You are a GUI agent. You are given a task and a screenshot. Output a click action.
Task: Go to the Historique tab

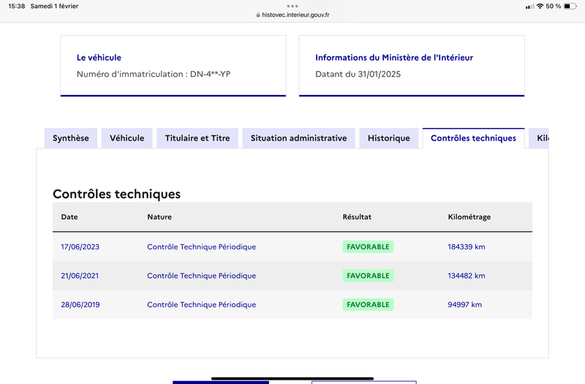(389, 138)
